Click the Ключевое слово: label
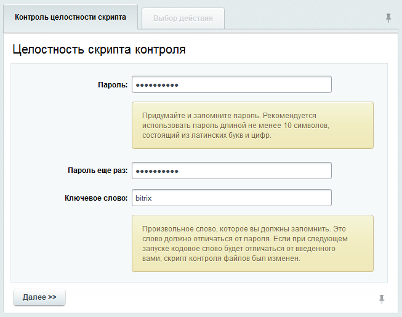 coord(96,198)
